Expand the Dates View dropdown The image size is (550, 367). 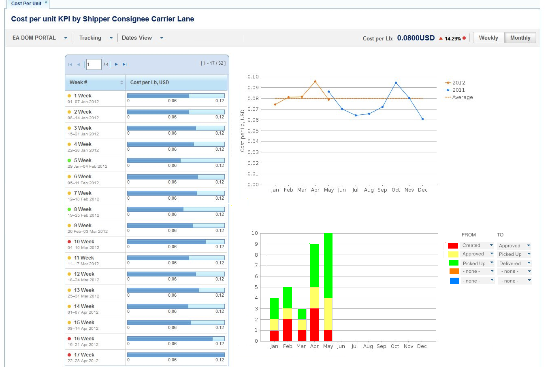click(x=143, y=38)
